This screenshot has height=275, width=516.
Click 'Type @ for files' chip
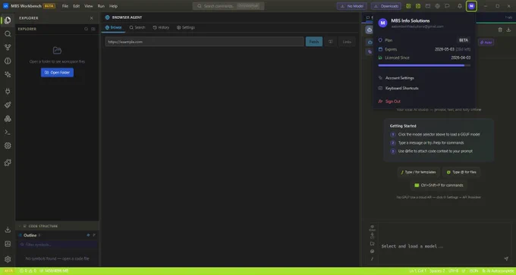point(461,172)
